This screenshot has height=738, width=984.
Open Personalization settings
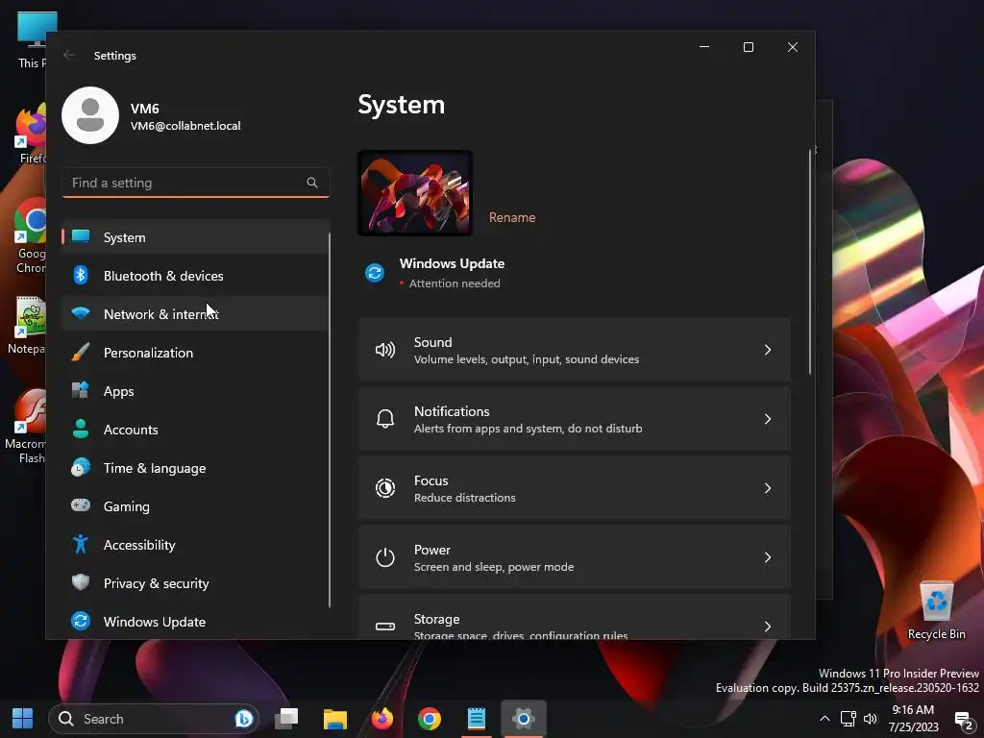(195, 353)
